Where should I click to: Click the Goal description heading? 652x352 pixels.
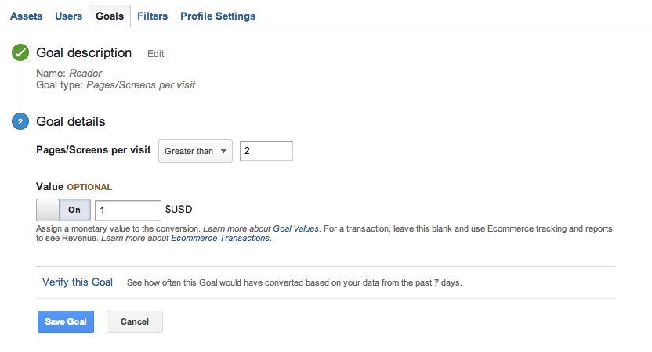(x=84, y=53)
